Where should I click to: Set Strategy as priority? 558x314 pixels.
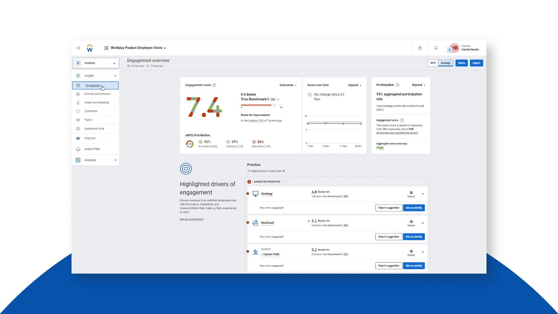tap(414, 208)
